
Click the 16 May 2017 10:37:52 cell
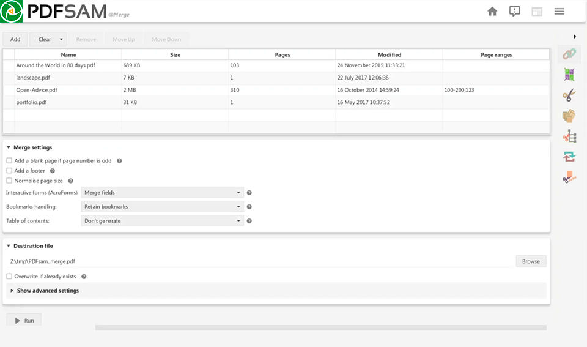[x=389, y=102]
